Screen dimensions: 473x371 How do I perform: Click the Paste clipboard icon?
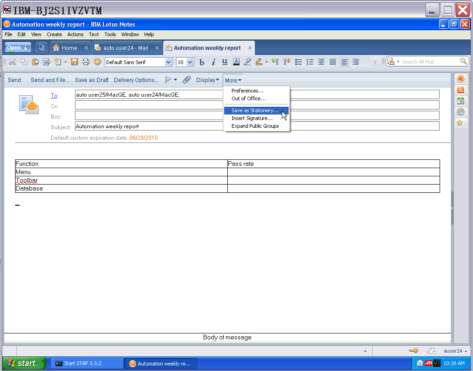tap(35, 62)
